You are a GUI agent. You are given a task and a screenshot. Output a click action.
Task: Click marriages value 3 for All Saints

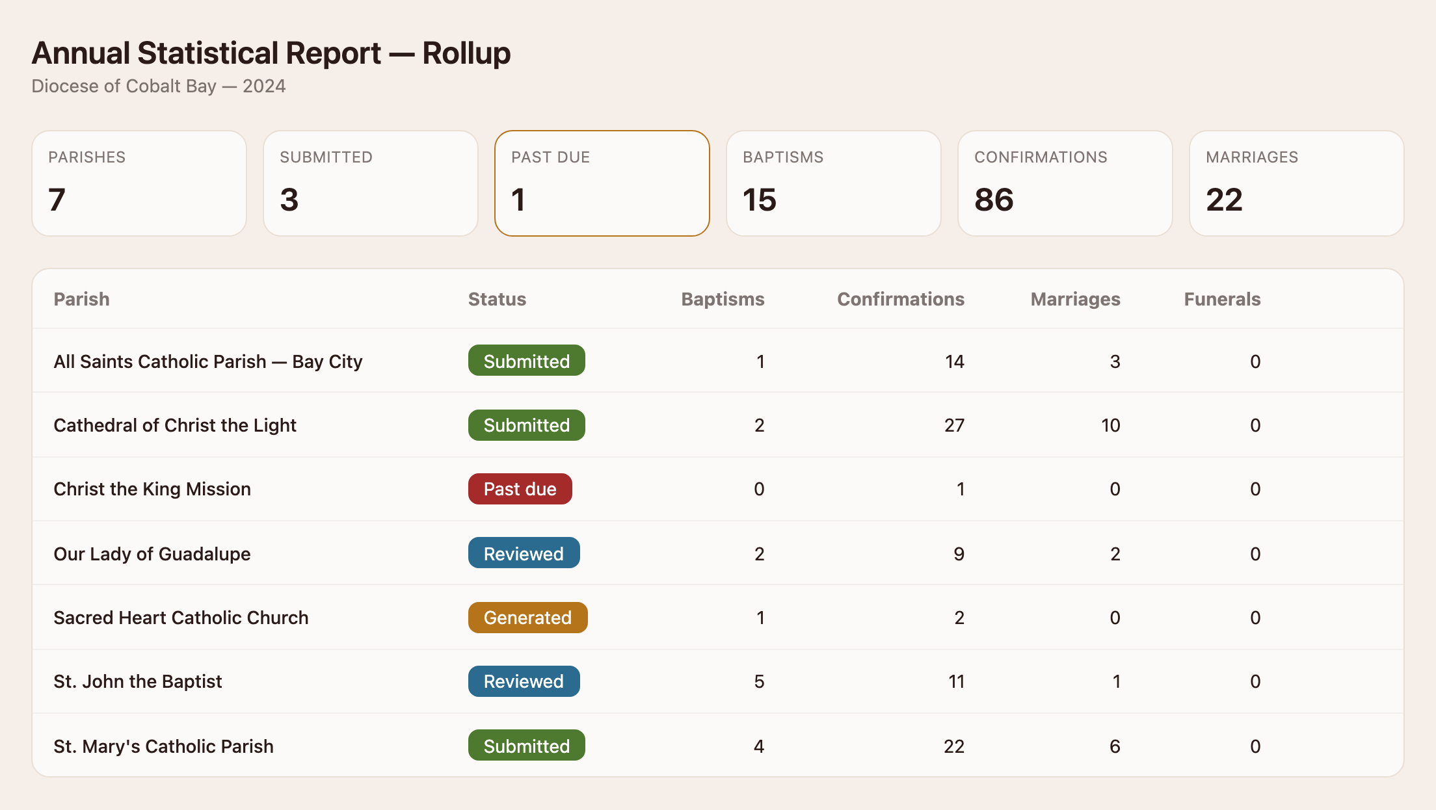[x=1115, y=361]
